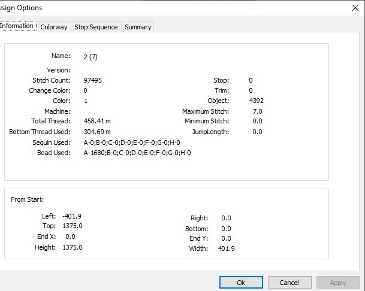The width and height of the screenshot is (365, 291).
Task: Click the Change Color value 0
Action: [85, 90]
